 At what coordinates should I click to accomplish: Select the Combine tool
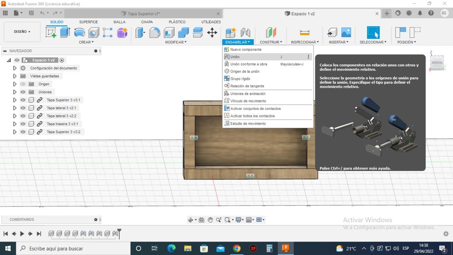[183, 32]
